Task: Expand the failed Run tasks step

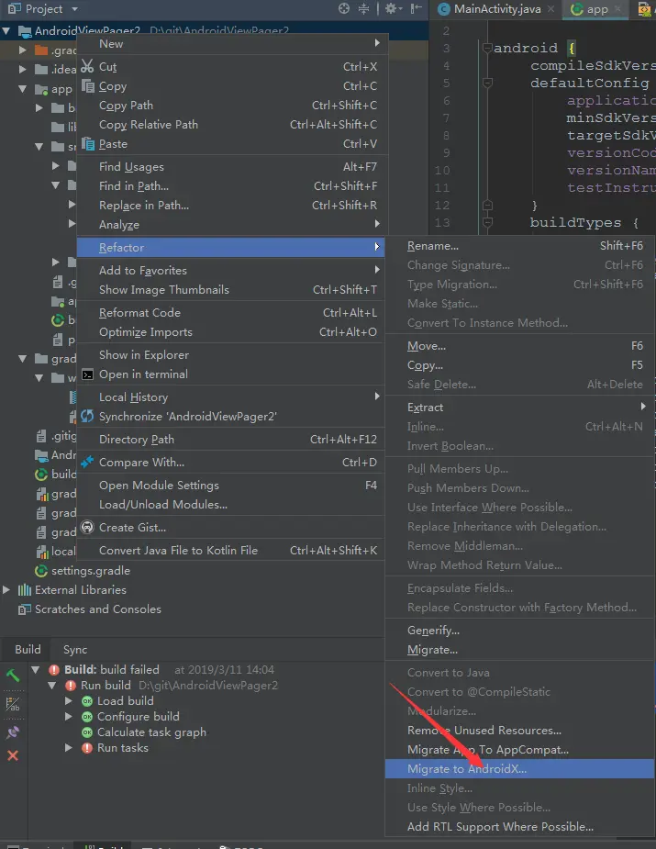Action: tap(69, 748)
